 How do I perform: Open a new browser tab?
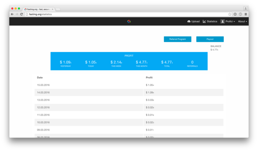pos(58,9)
